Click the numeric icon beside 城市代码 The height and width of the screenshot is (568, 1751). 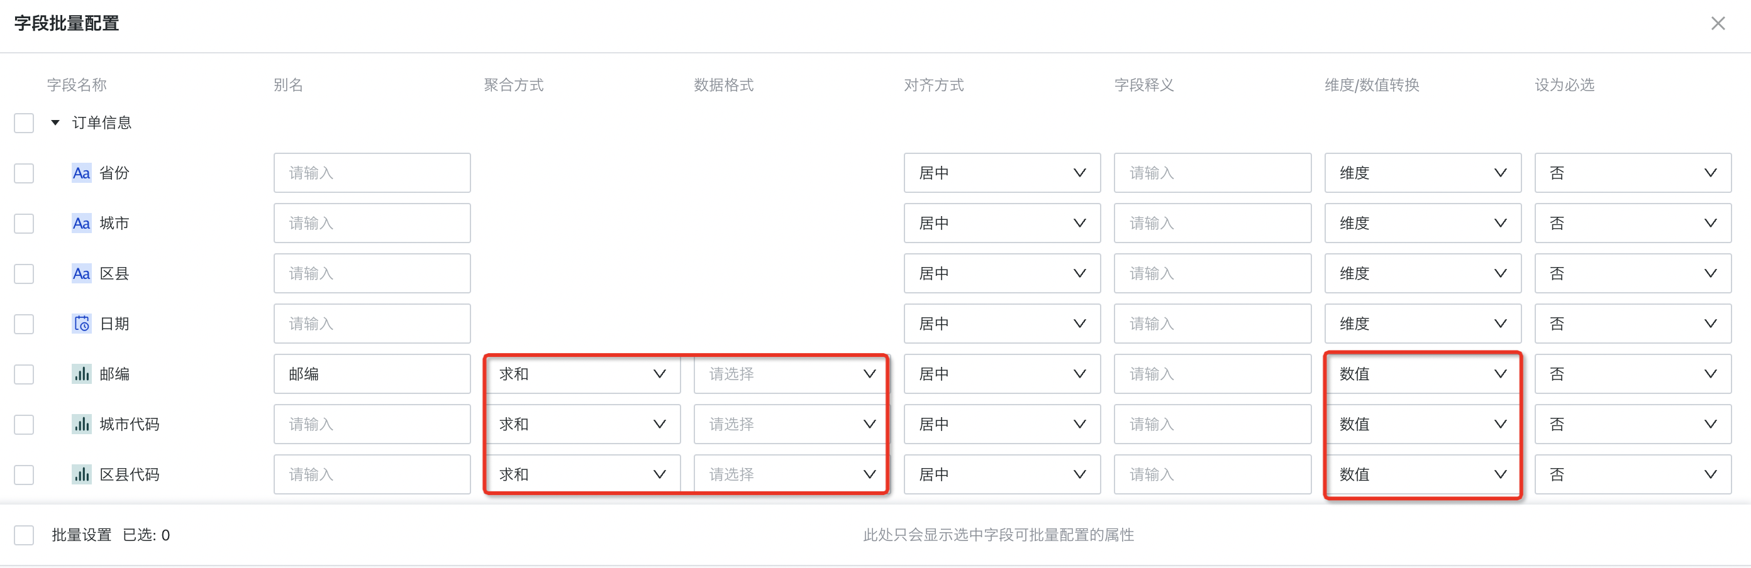click(x=82, y=424)
